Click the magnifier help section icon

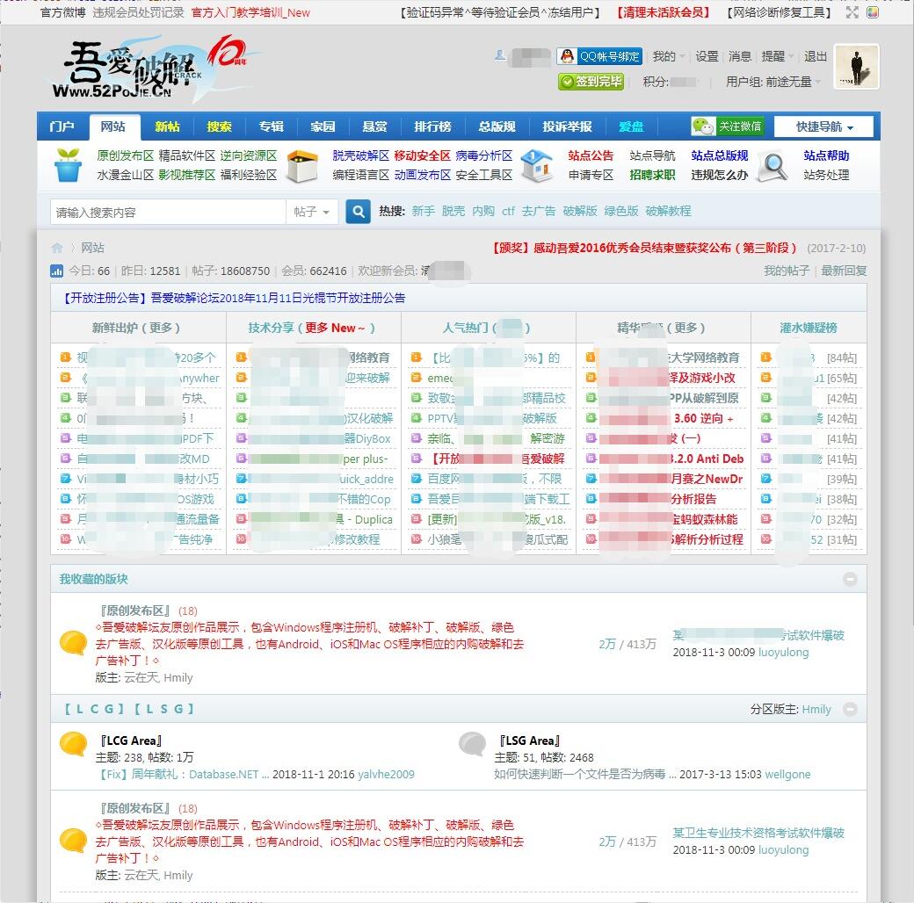(773, 167)
